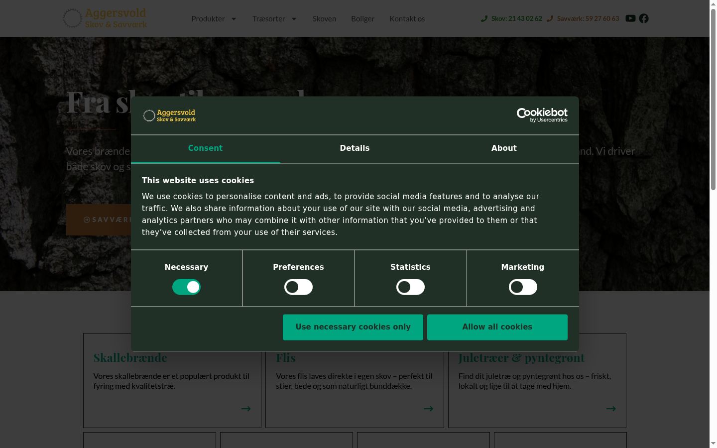Viewport: 717px width, 448px height.
Task: Switch to the Details tab
Action: [x=355, y=149]
